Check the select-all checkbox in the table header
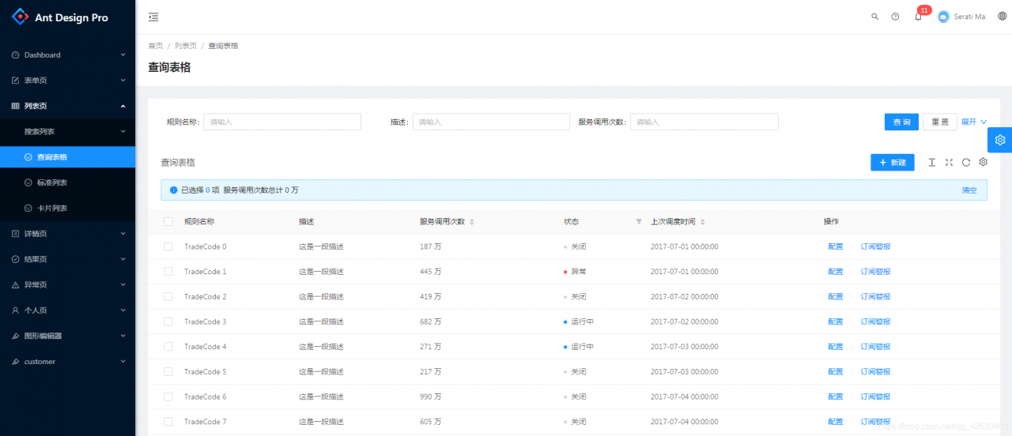The height and width of the screenshot is (436, 1012). pyautogui.click(x=168, y=222)
